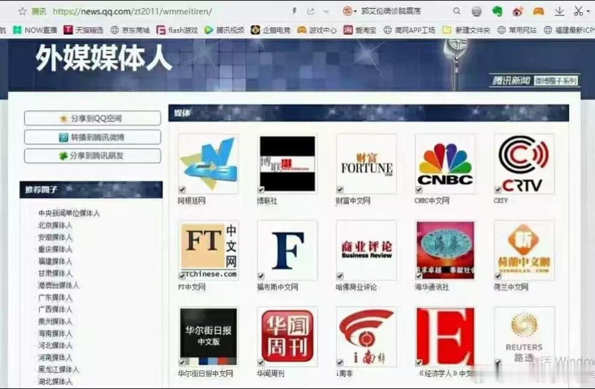Click the share icon beside the address bar
The image size is (595, 389).
pyautogui.click(x=310, y=11)
